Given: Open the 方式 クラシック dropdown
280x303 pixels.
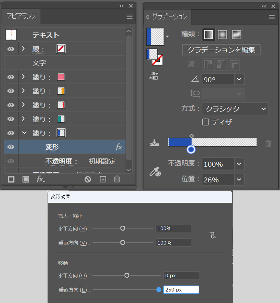Looking at the screenshot, I should point(263,109).
